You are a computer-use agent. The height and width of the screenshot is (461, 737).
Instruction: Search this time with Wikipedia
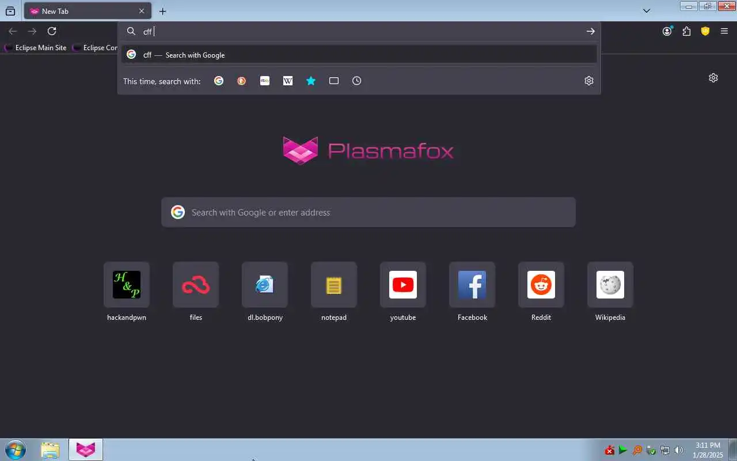[x=288, y=81]
